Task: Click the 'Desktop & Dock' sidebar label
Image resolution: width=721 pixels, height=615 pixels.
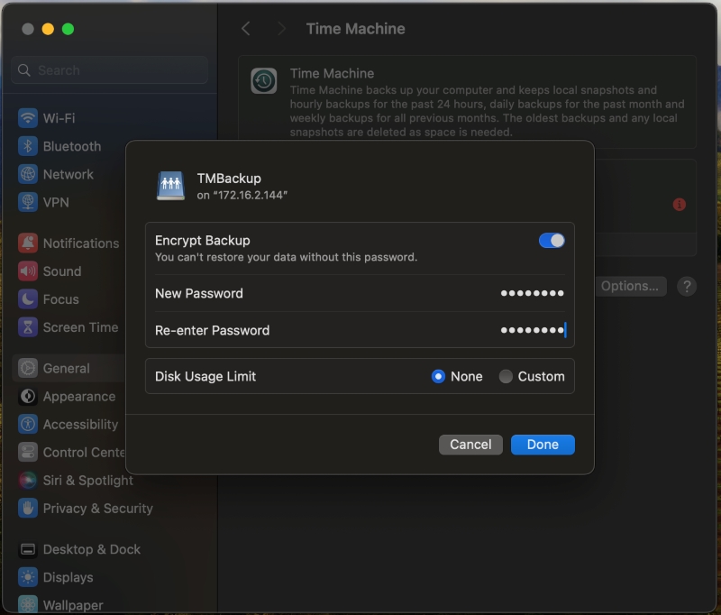Action: 92,549
